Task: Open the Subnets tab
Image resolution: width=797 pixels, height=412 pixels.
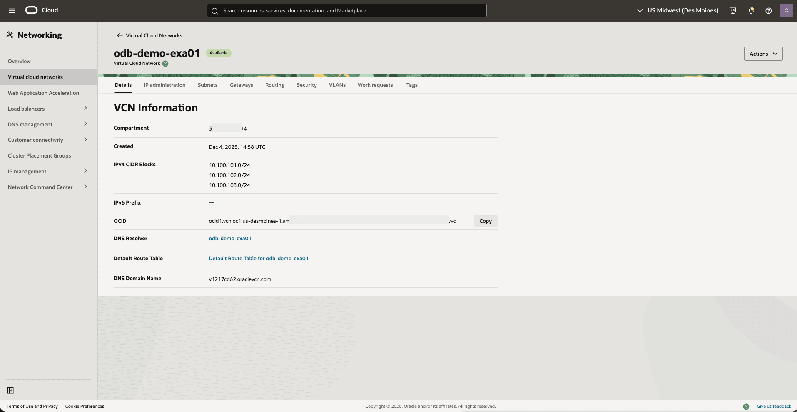Action: [x=207, y=85]
